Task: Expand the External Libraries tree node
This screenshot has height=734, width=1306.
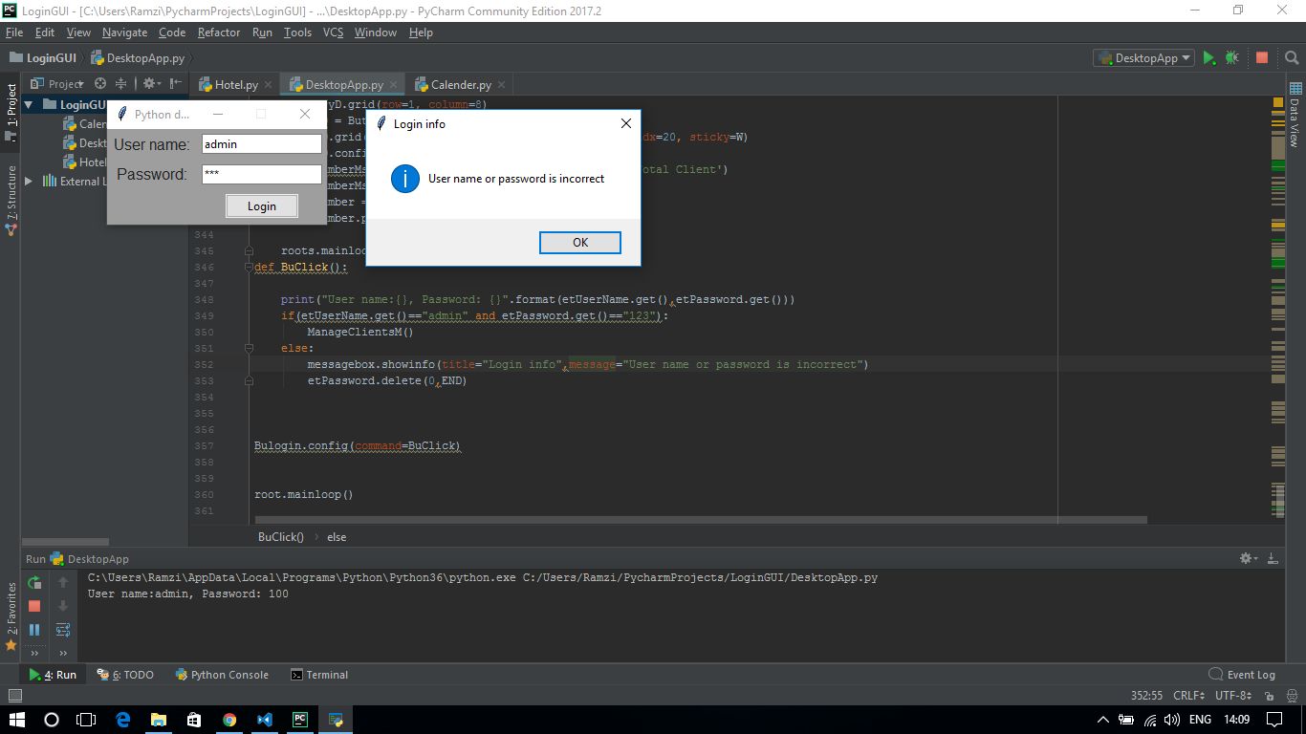Action: [29, 182]
